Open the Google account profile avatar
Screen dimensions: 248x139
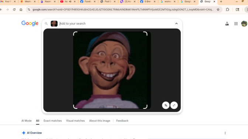(244, 24)
